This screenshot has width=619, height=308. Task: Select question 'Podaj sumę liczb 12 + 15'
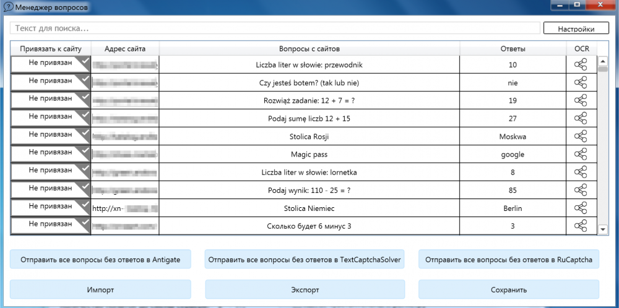click(x=309, y=119)
